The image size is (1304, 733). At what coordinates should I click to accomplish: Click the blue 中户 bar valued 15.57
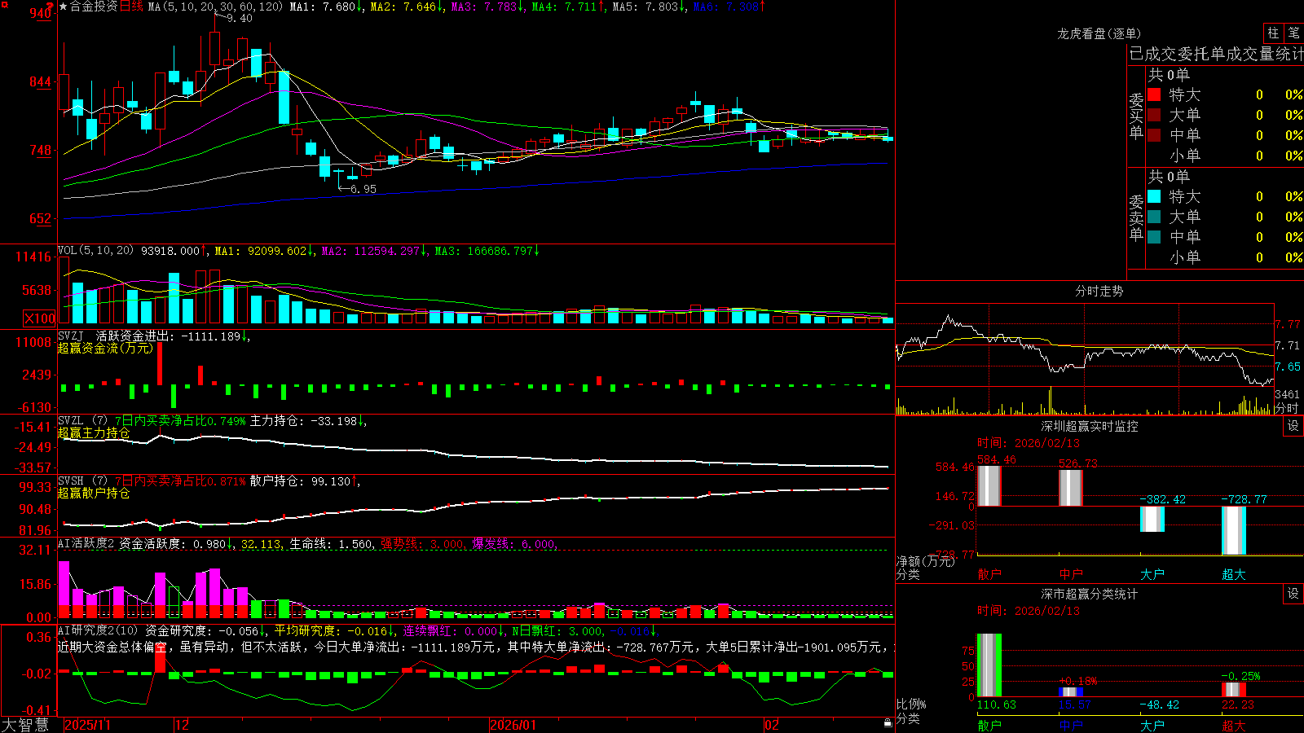click(x=1071, y=692)
